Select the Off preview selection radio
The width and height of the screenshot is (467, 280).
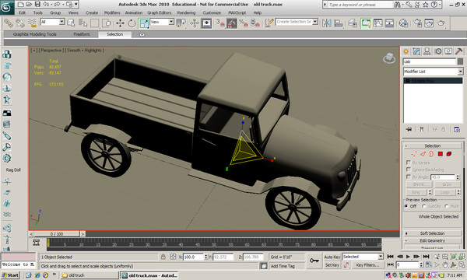406,206
